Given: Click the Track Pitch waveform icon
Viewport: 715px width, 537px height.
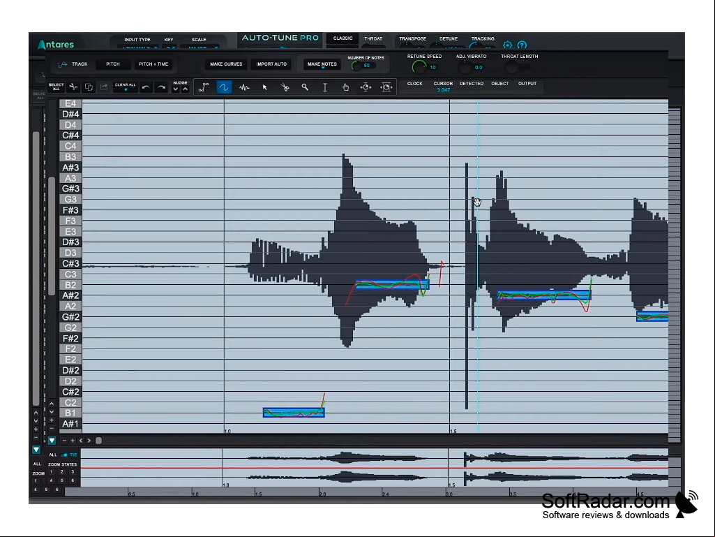Looking at the screenshot, I should click(x=62, y=64).
